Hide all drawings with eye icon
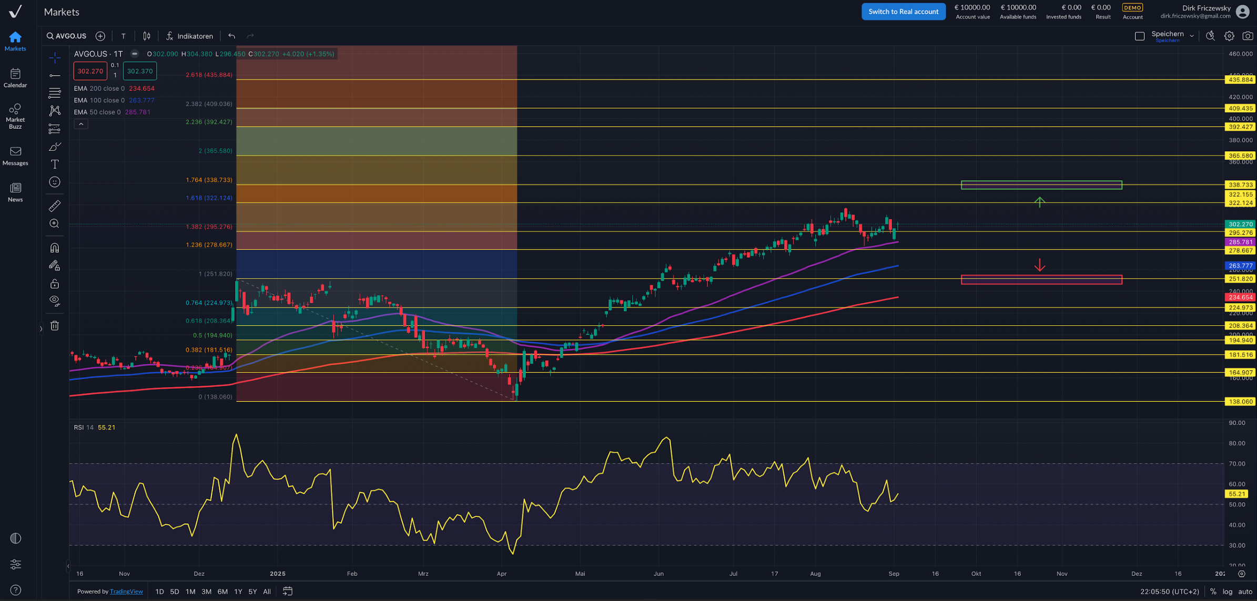The width and height of the screenshot is (1257, 601). tap(55, 301)
